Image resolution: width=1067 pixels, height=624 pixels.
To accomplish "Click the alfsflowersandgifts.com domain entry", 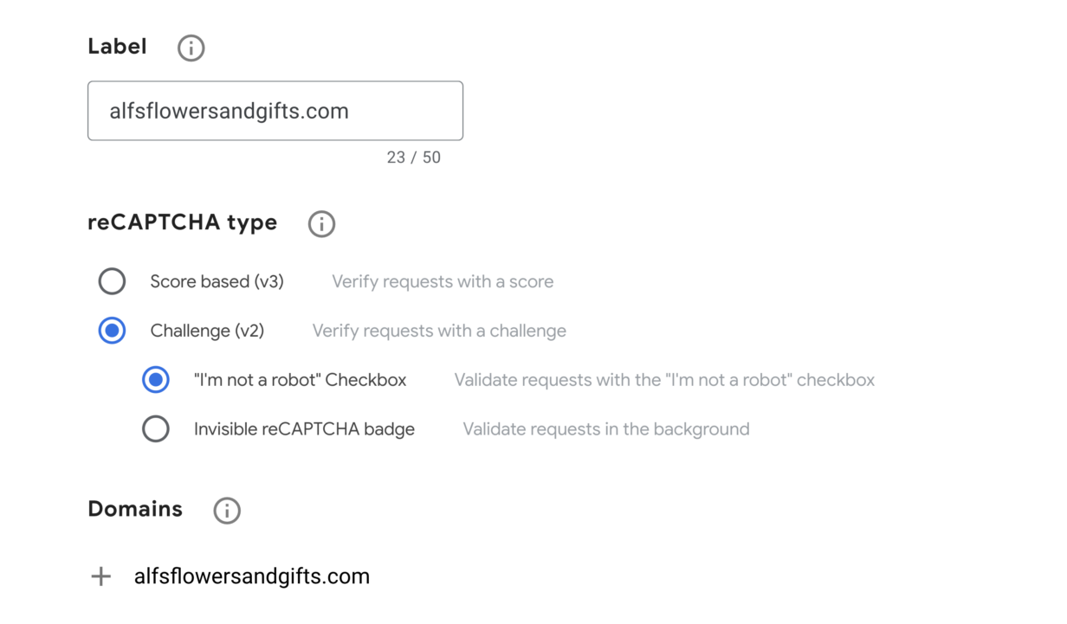I will click(252, 576).
